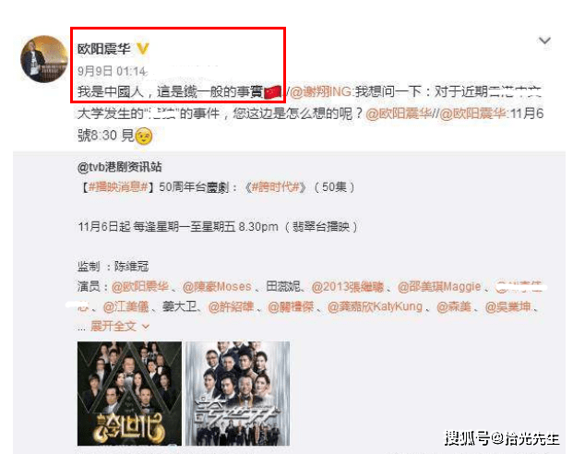The image size is (573, 454).
Task: Open the @吳業坤 mention
Action: tap(507, 306)
